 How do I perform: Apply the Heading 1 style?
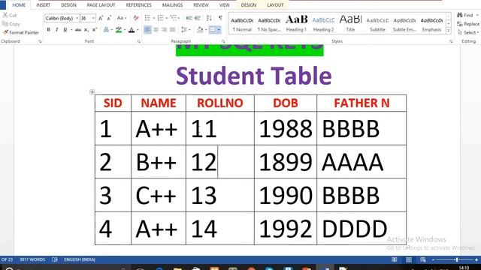coord(296,23)
